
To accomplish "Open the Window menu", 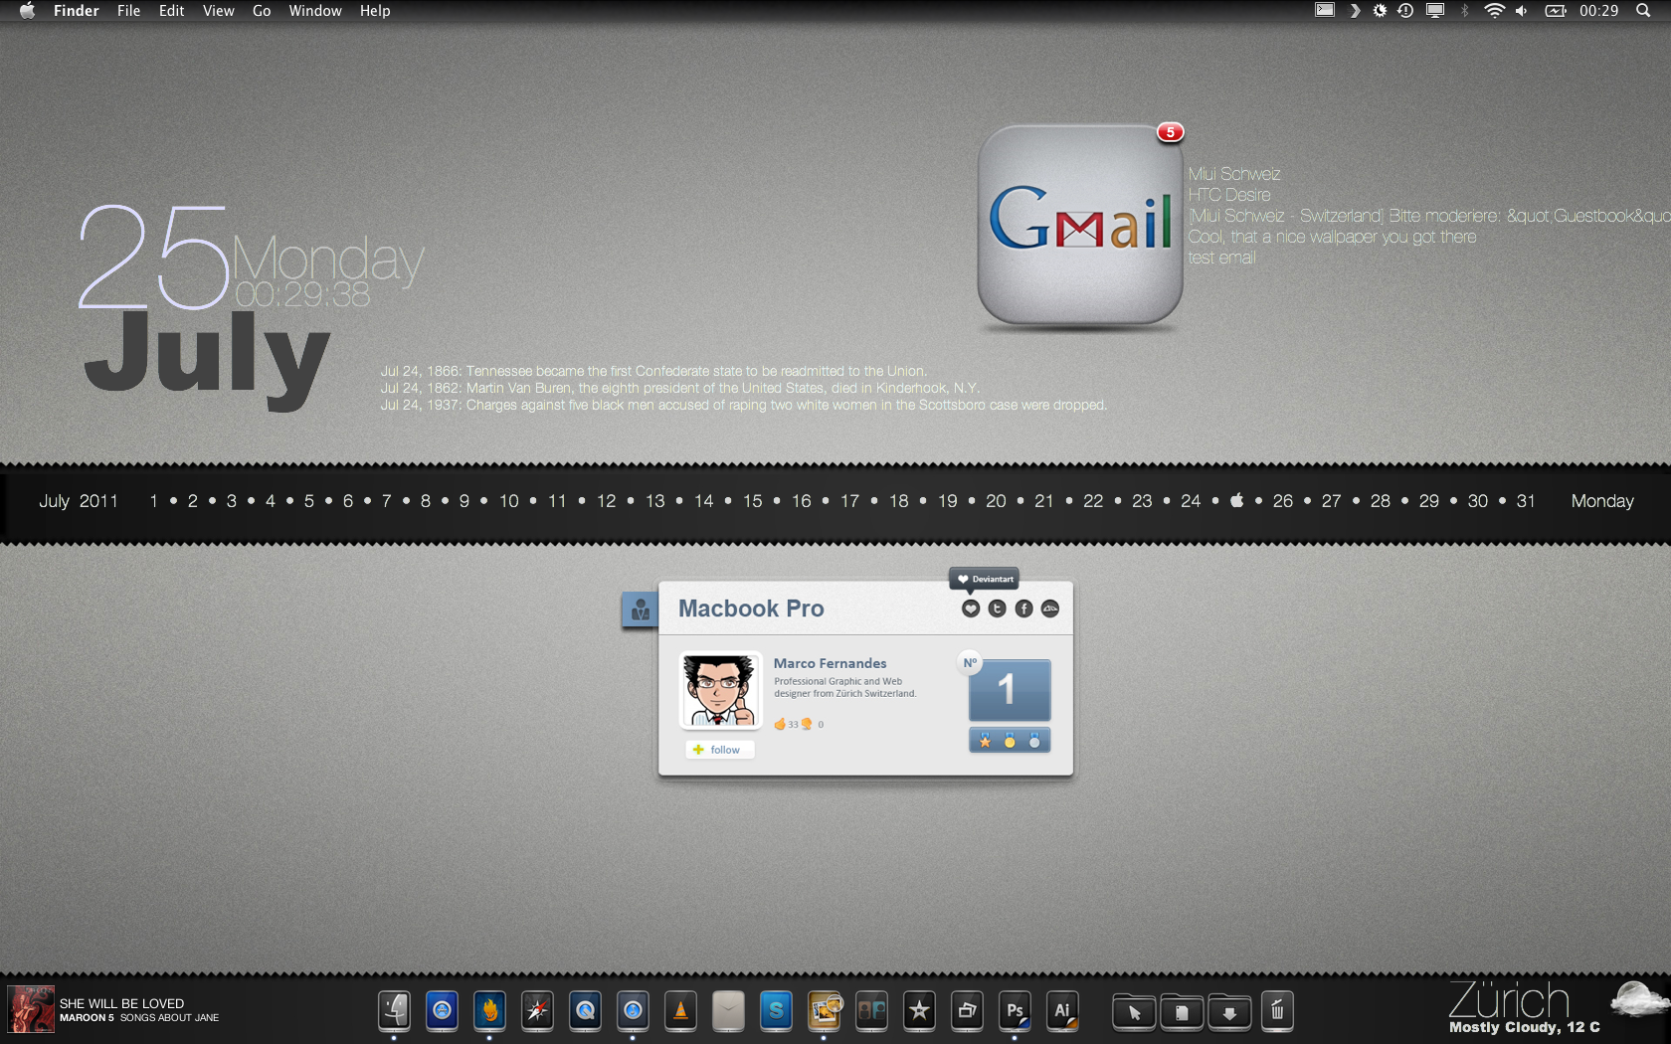I will (315, 11).
